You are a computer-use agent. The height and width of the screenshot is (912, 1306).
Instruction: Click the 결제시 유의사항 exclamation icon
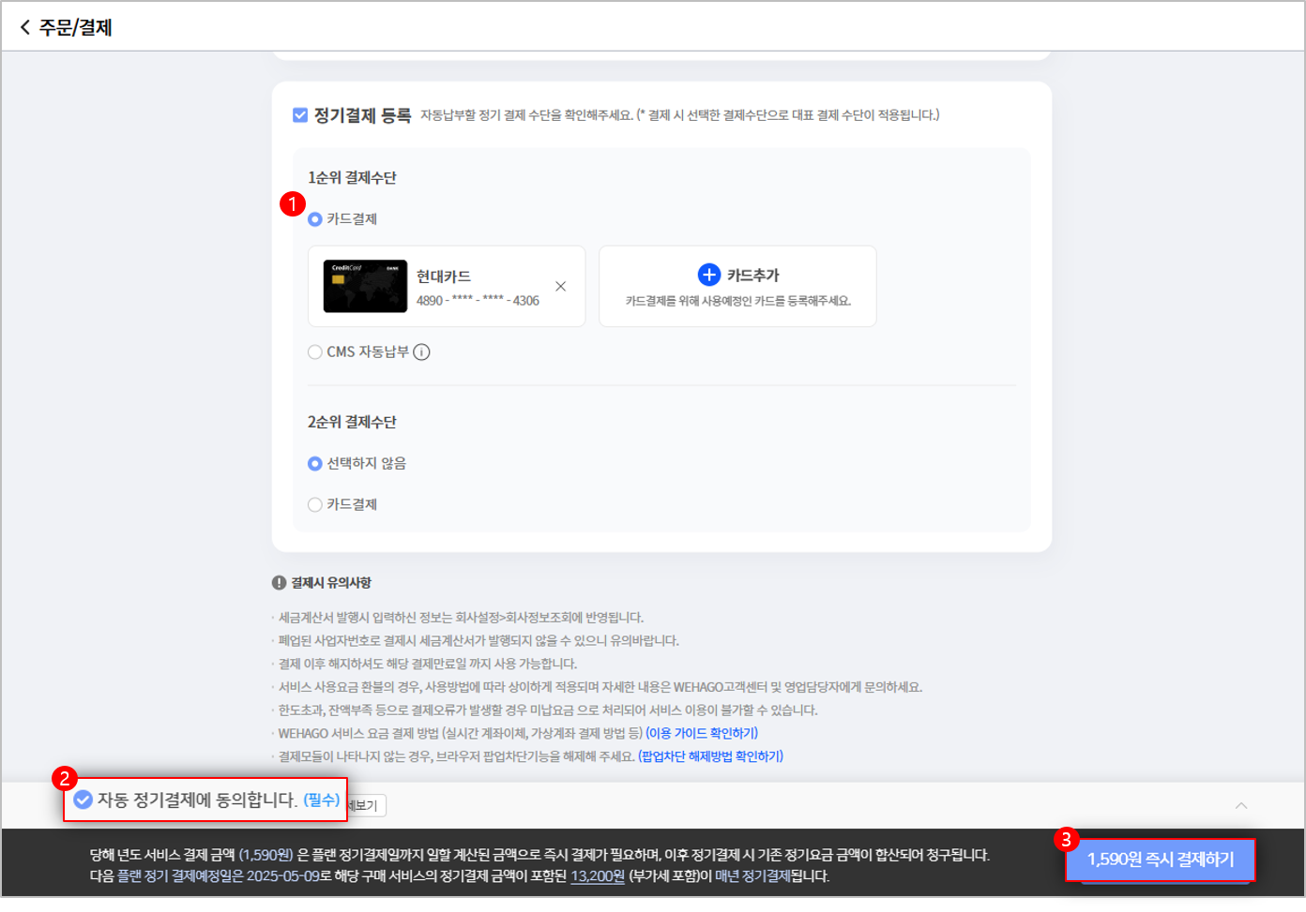tap(279, 583)
